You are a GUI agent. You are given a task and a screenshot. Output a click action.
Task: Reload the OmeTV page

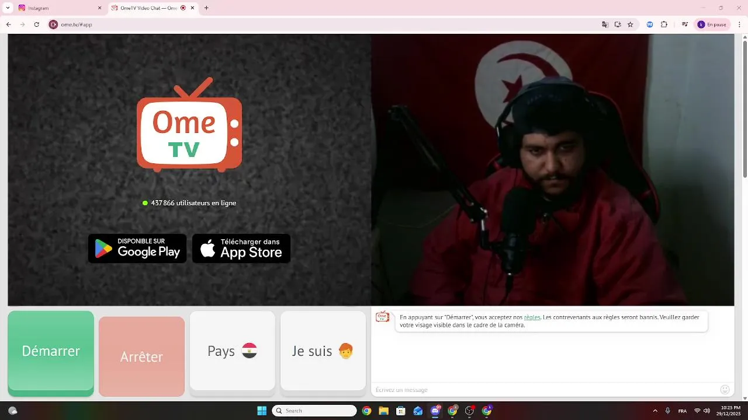tap(36, 24)
